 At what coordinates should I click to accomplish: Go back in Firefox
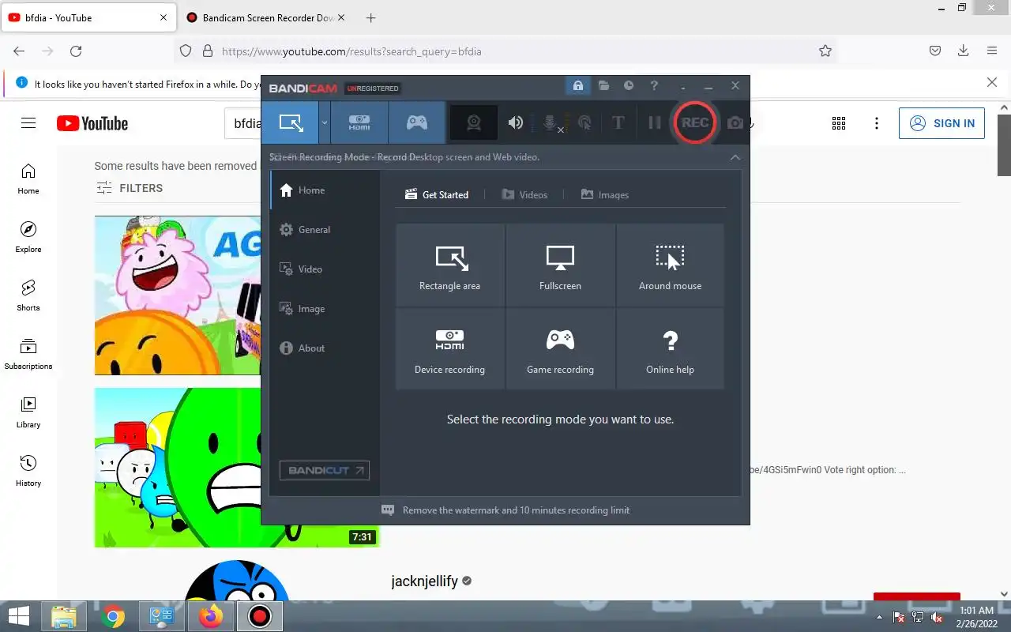tap(19, 51)
